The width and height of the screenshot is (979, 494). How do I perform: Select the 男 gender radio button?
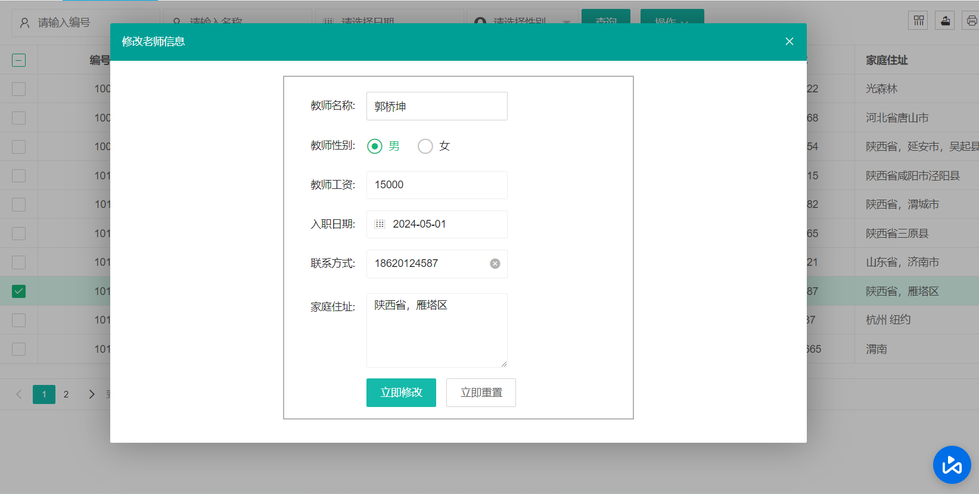375,146
